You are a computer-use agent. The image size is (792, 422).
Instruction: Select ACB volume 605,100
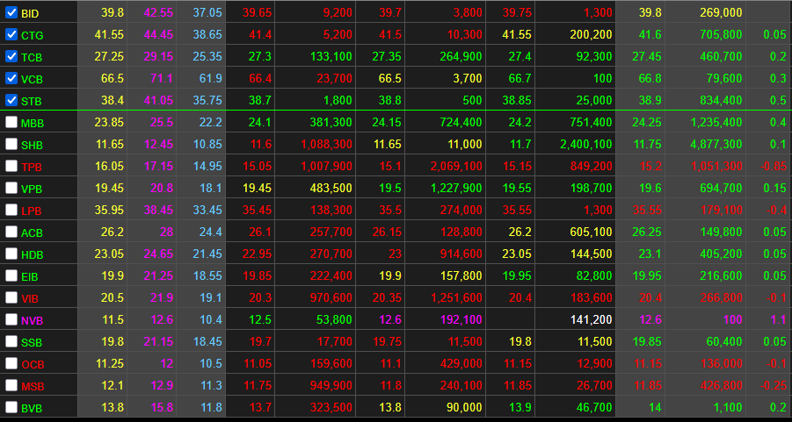coord(591,232)
